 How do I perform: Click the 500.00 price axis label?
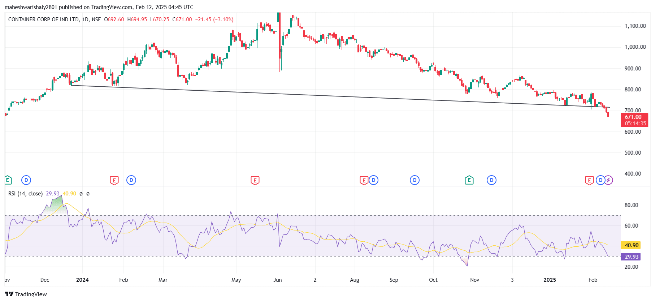click(x=633, y=153)
